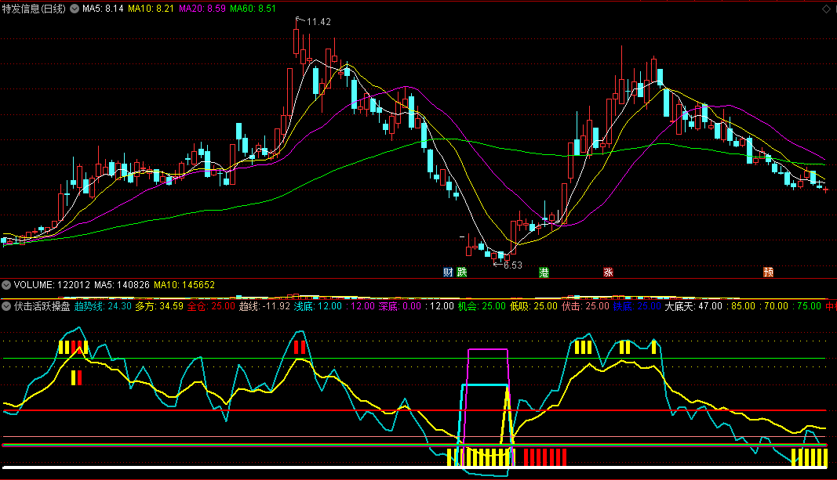837x480 pixels.
Task: Click the magenta 深底: 0.00 value
Action: click(400, 306)
